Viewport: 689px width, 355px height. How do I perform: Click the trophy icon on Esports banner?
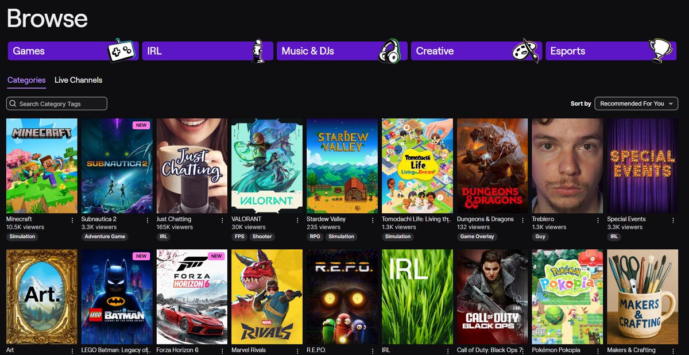click(x=661, y=51)
